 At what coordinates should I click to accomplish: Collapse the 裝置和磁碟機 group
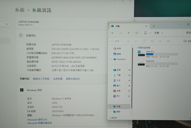[x=136, y=48]
